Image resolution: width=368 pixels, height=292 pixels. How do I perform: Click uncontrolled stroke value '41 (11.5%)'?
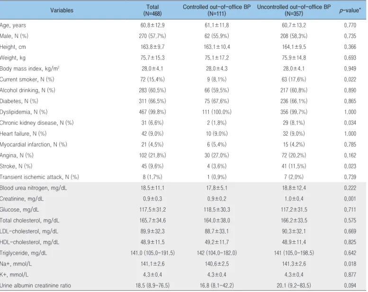click(294, 166)
